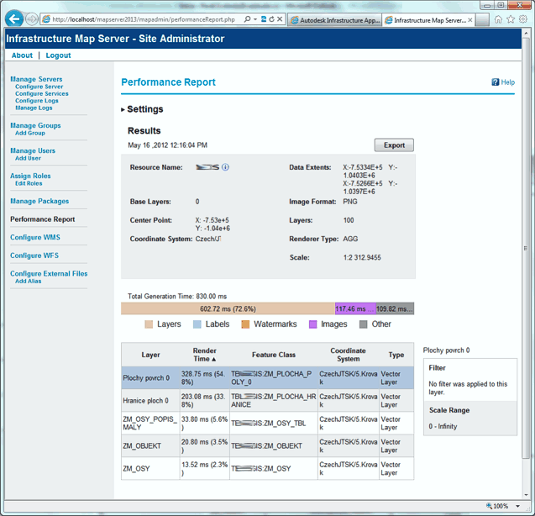Sort by the Layer column header

tap(151, 355)
